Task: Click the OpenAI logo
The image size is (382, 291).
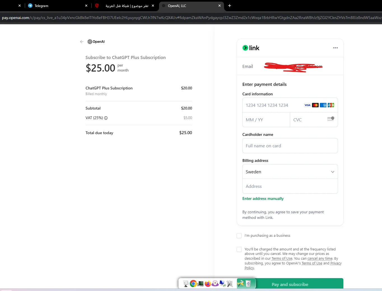Action: click(x=96, y=42)
